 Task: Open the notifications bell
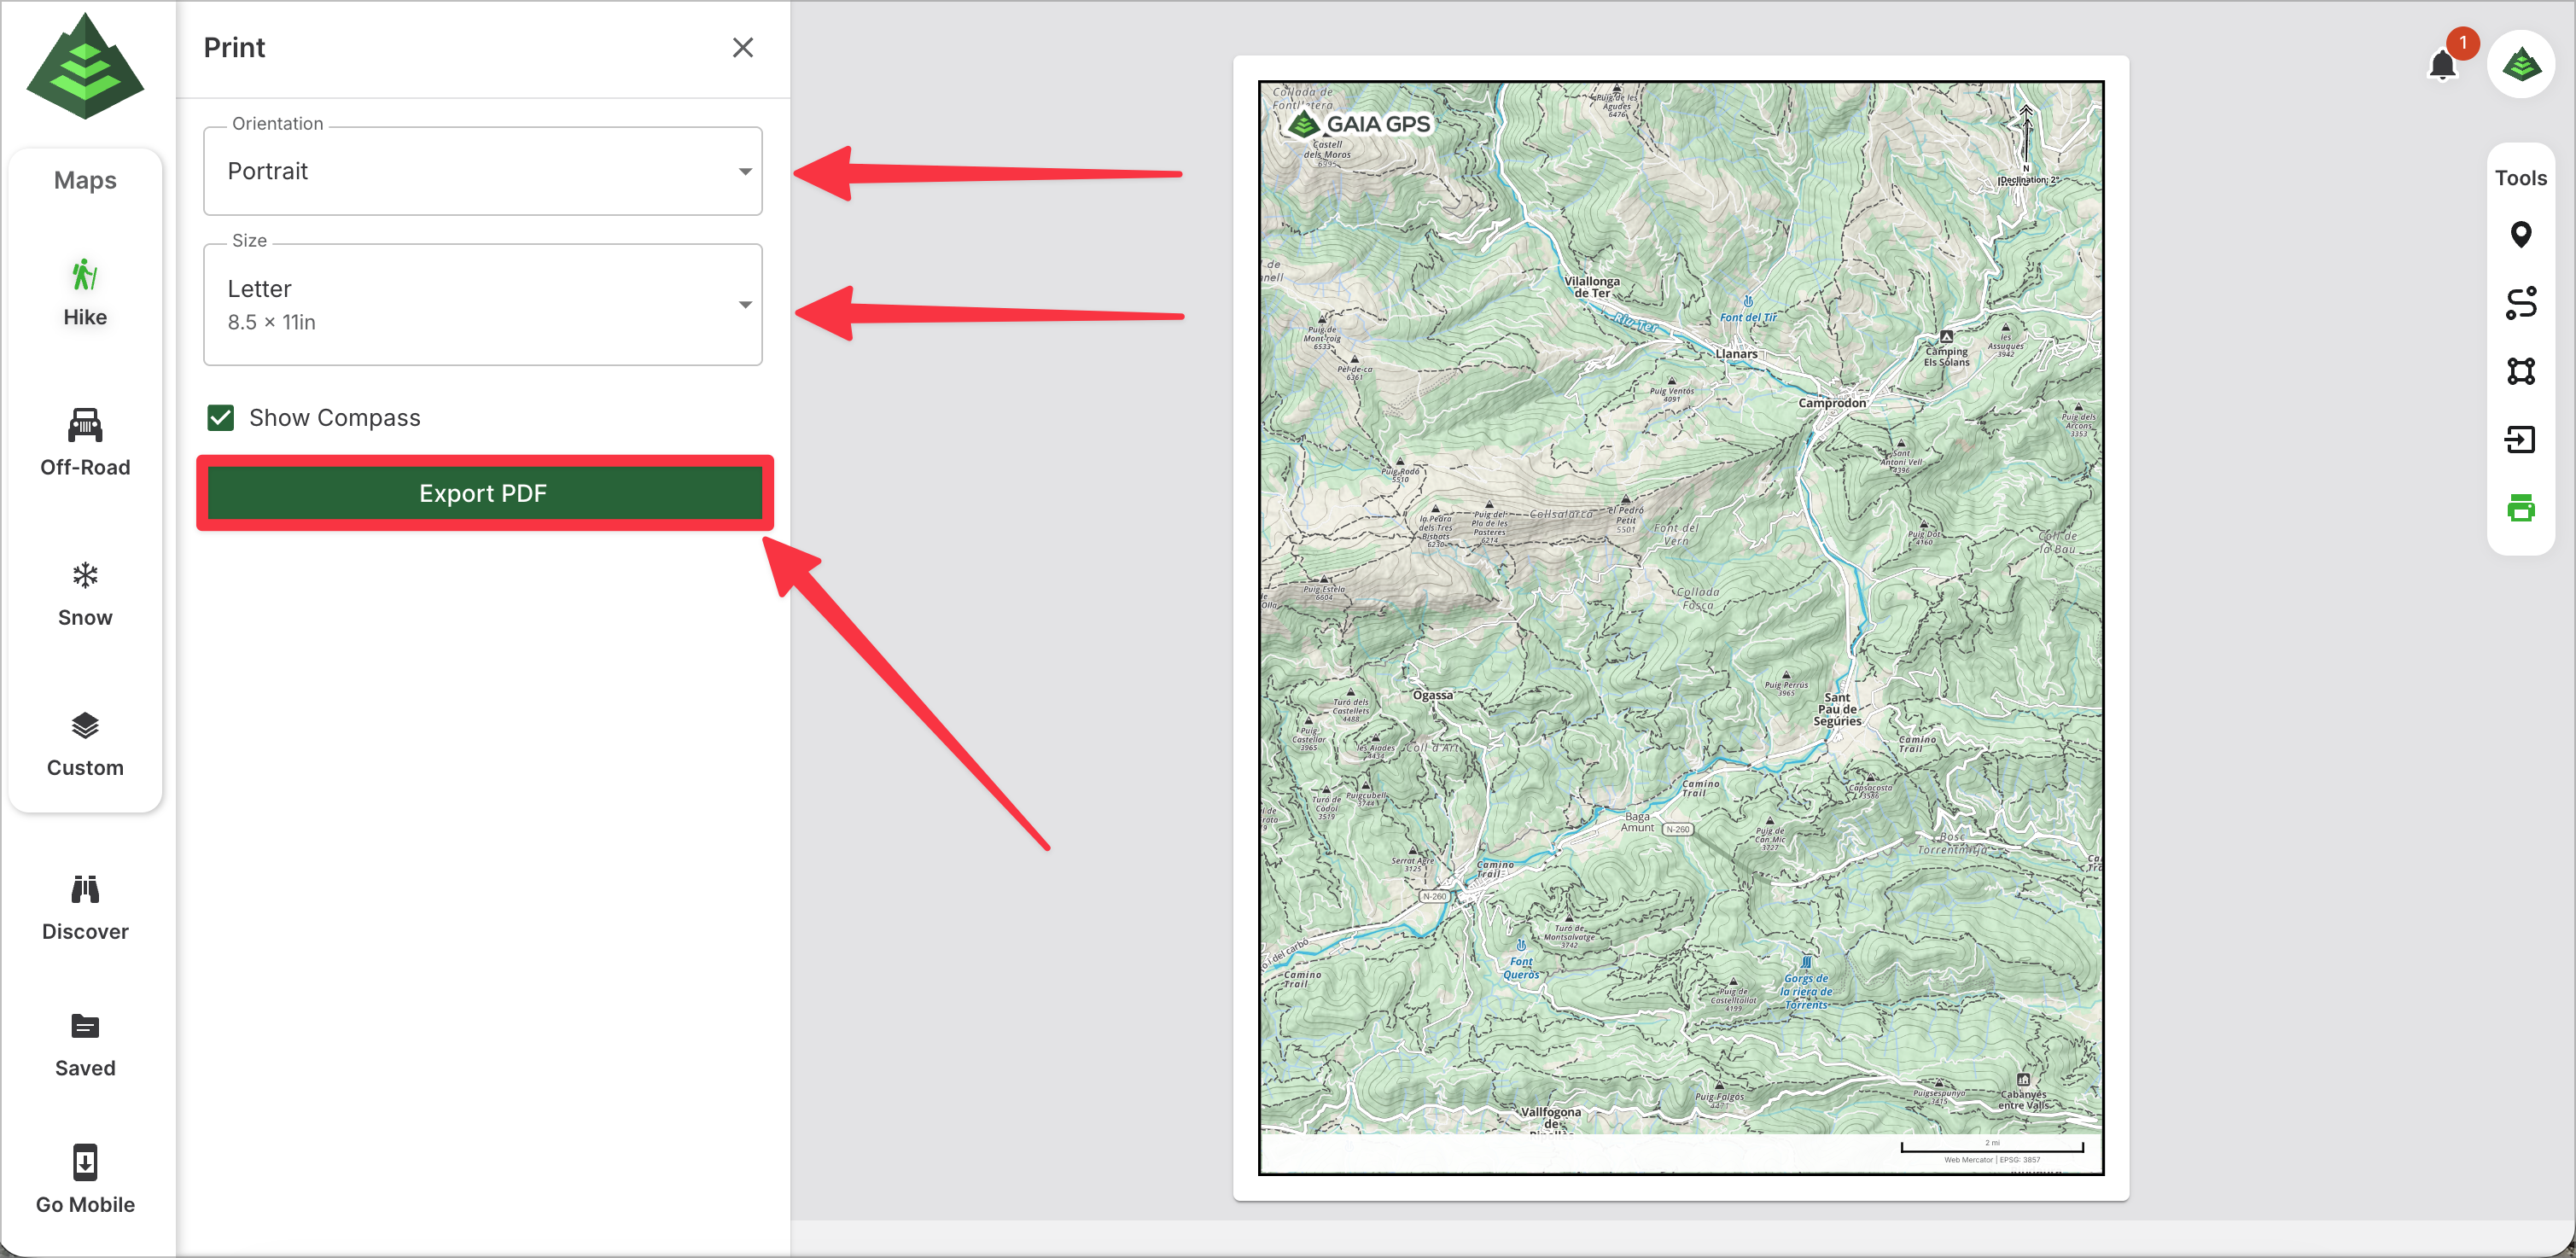click(2442, 65)
